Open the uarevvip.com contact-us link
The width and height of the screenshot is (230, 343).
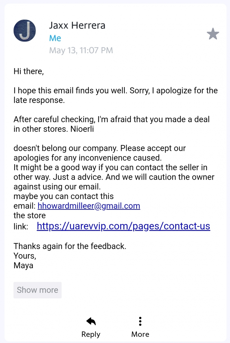tap(123, 226)
